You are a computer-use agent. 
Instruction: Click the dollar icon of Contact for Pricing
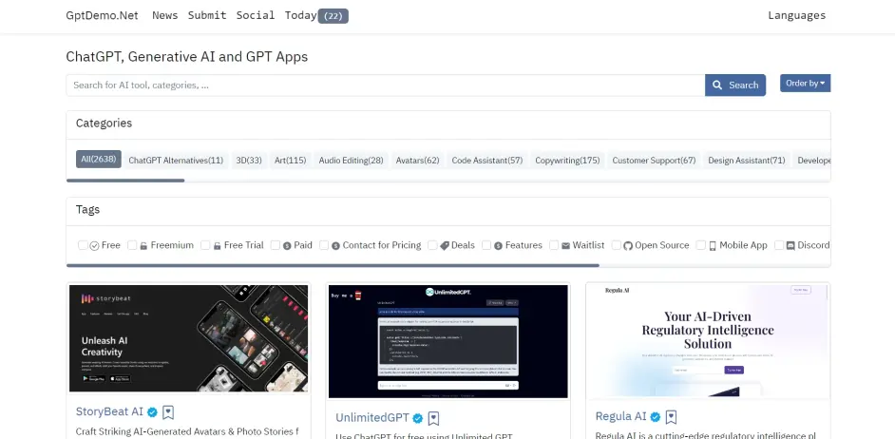(x=335, y=245)
